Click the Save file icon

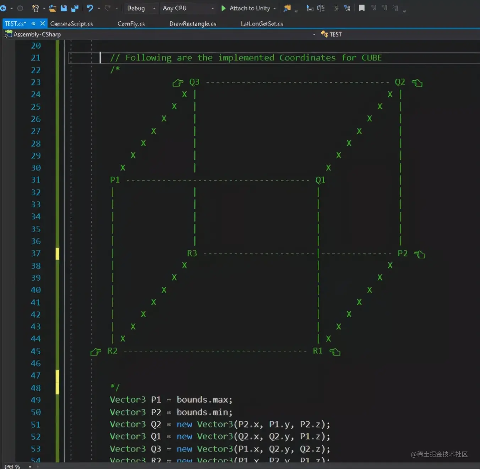[64, 8]
